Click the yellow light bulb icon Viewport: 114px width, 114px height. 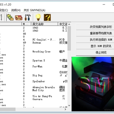[38, 17]
